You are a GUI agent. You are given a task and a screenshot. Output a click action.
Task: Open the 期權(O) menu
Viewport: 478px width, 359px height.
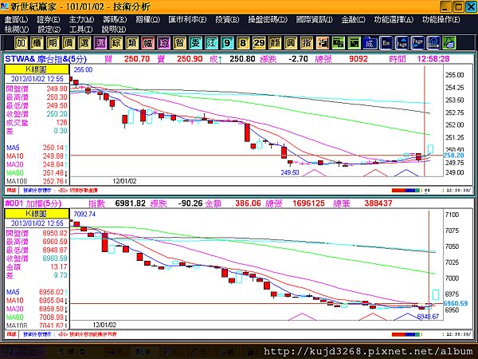point(147,19)
